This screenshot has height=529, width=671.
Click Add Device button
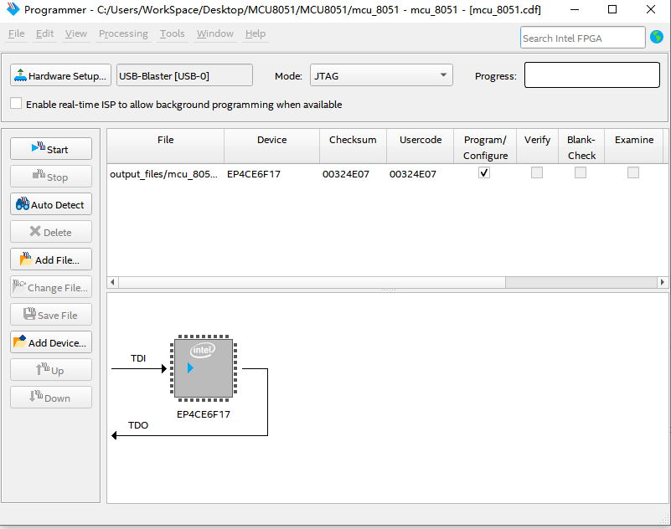tap(51, 342)
